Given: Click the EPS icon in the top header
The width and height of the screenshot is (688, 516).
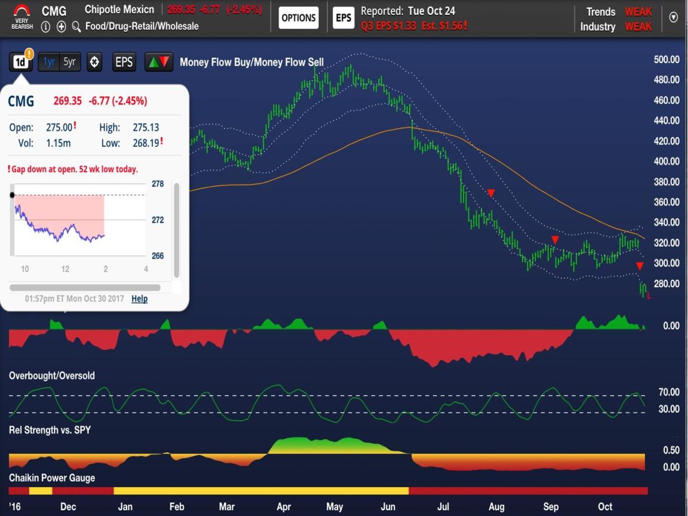Looking at the screenshot, I should 343,18.
